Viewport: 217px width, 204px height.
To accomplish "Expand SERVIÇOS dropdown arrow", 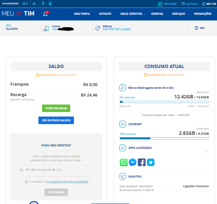I will click(x=188, y=14).
